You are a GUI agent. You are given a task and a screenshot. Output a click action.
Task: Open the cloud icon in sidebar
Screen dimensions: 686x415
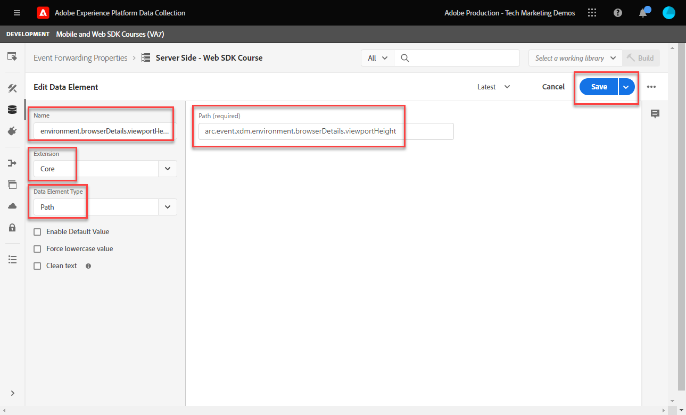[12, 206]
